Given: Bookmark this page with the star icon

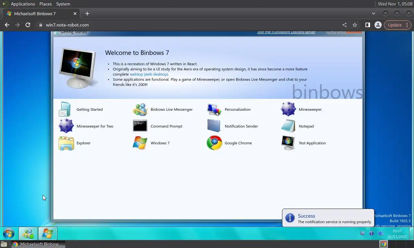Looking at the screenshot, I should (x=355, y=25).
